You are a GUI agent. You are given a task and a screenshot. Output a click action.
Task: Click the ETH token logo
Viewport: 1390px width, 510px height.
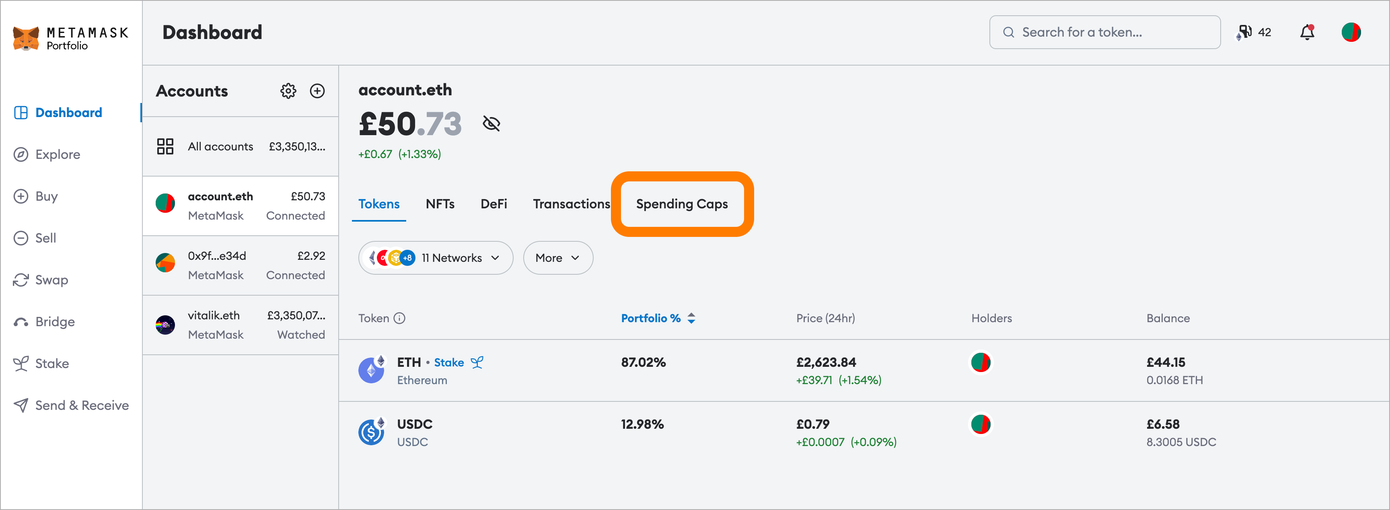pyautogui.click(x=371, y=370)
